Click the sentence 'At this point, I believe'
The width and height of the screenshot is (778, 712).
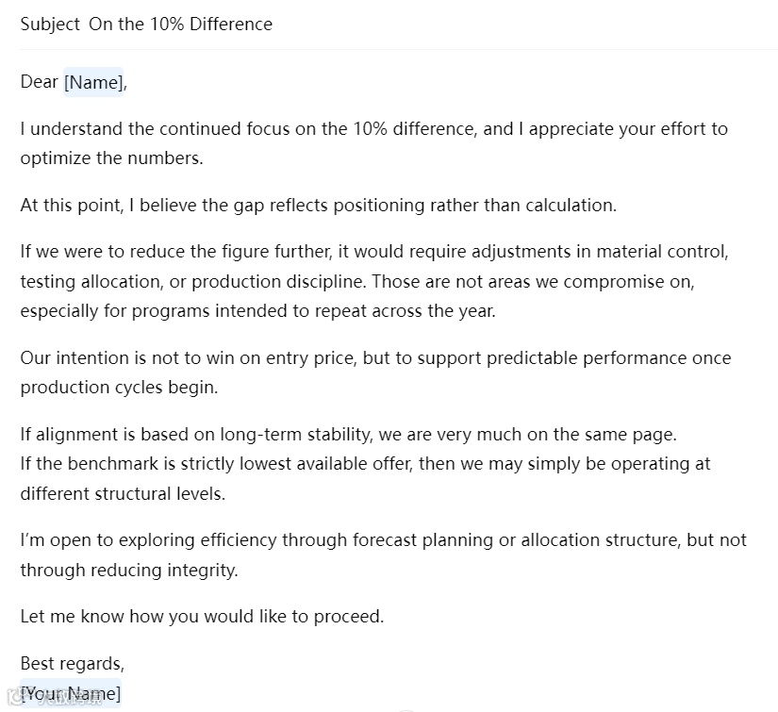pyautogui.click(x=319, y=205)
